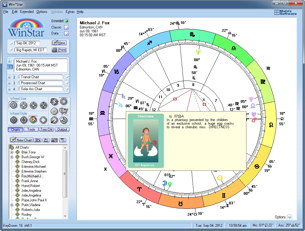Click the wheel options toolbar icon
Viewport: 305px width, 231px height.
pyautogui.click(x=63, y=140)
